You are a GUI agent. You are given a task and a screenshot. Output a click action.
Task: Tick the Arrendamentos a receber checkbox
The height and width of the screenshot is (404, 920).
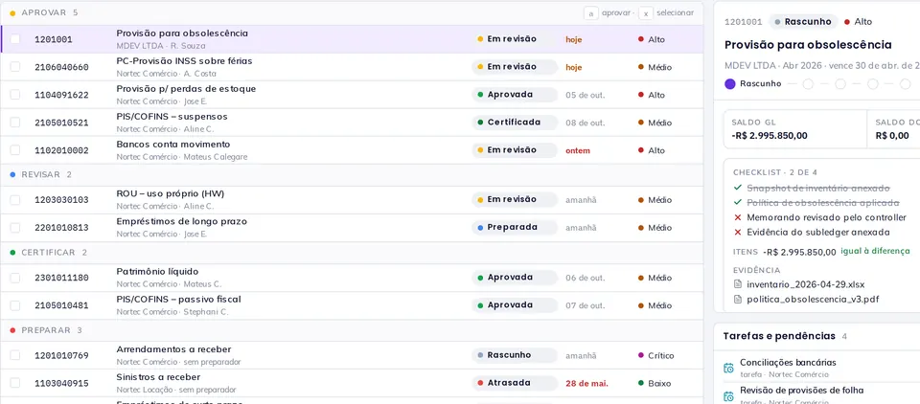point(15,355)
